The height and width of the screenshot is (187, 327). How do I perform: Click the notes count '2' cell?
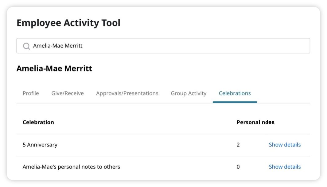pos(238,145)
